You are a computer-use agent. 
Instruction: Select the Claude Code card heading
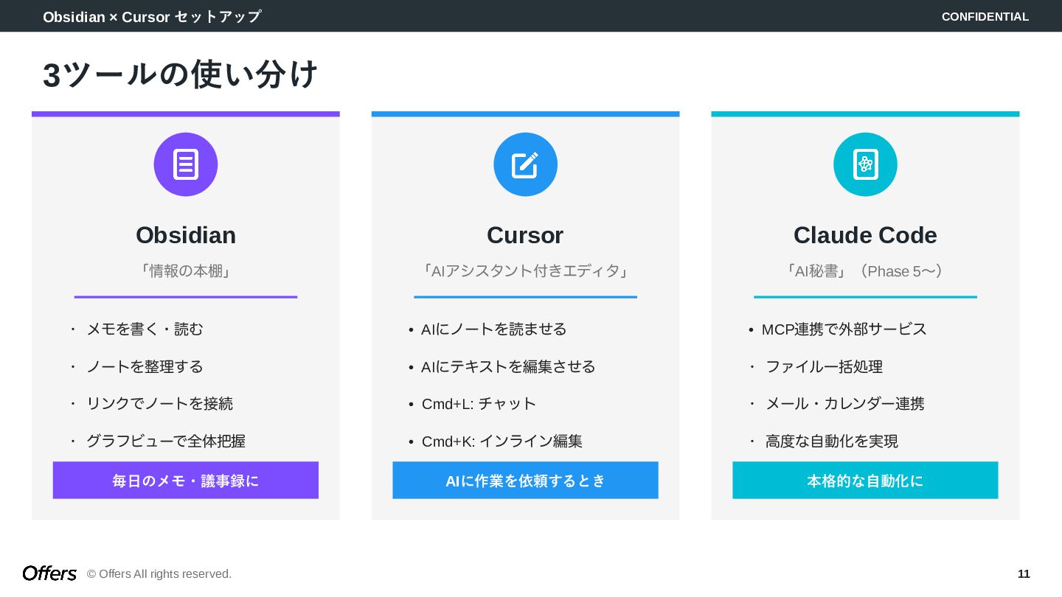[865, 235]
